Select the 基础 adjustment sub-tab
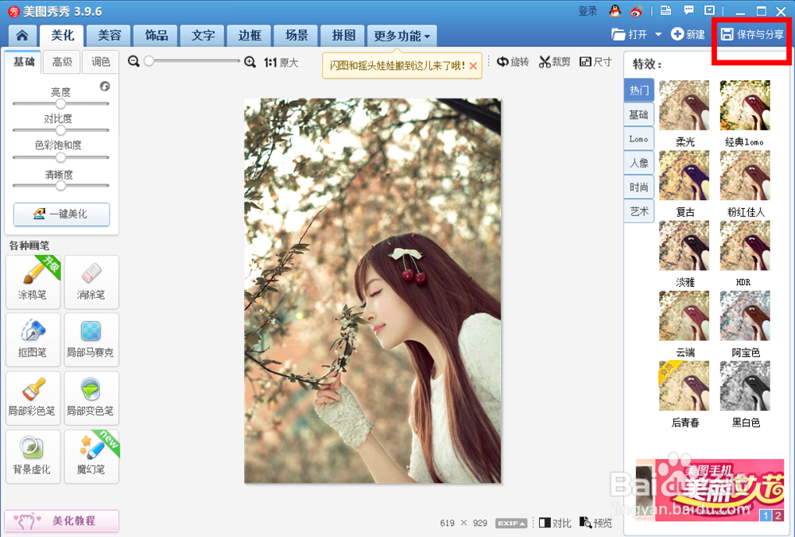This screenshot has height=537, width=795. (x=23, y=62)
